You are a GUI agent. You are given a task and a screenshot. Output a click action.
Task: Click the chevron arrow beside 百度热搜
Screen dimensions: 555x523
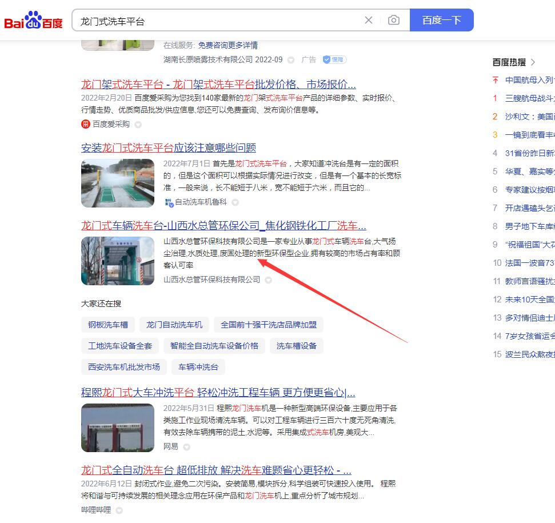click(533, 63)
